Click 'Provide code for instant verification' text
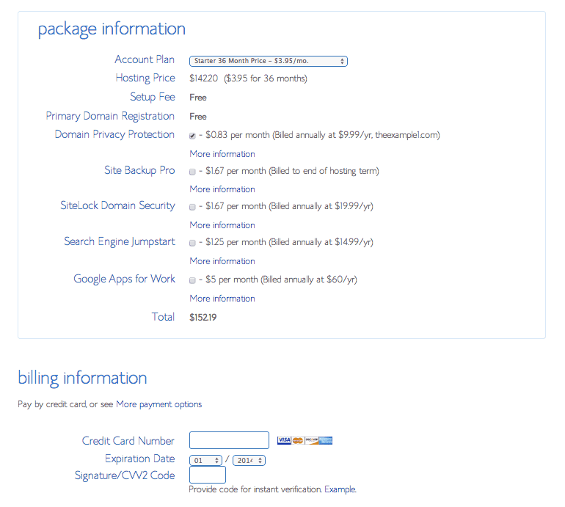 255,489
